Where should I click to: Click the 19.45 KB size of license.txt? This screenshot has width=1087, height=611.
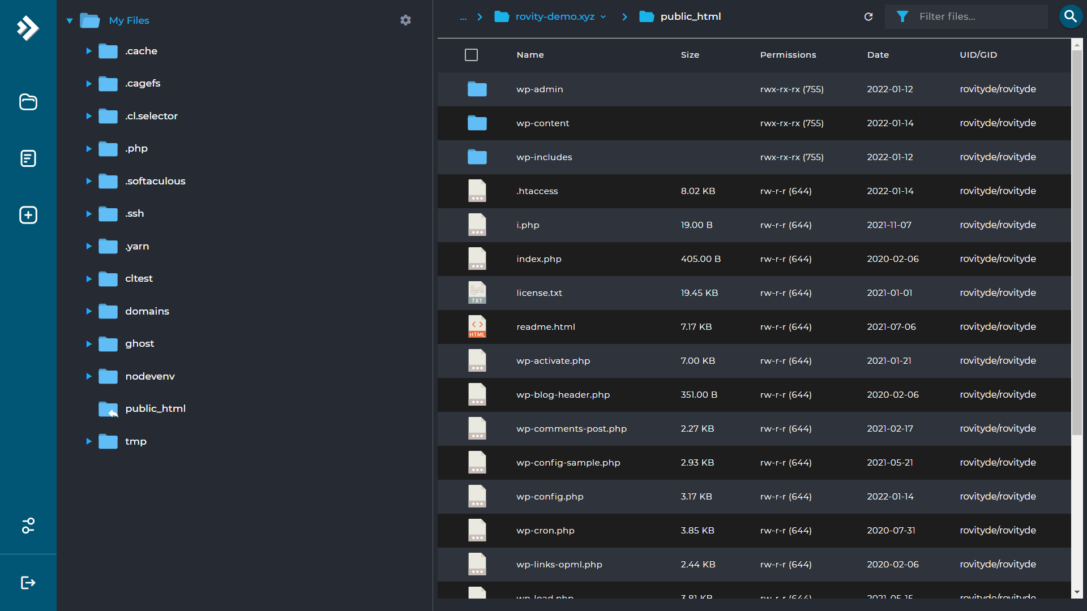[699, 293]
